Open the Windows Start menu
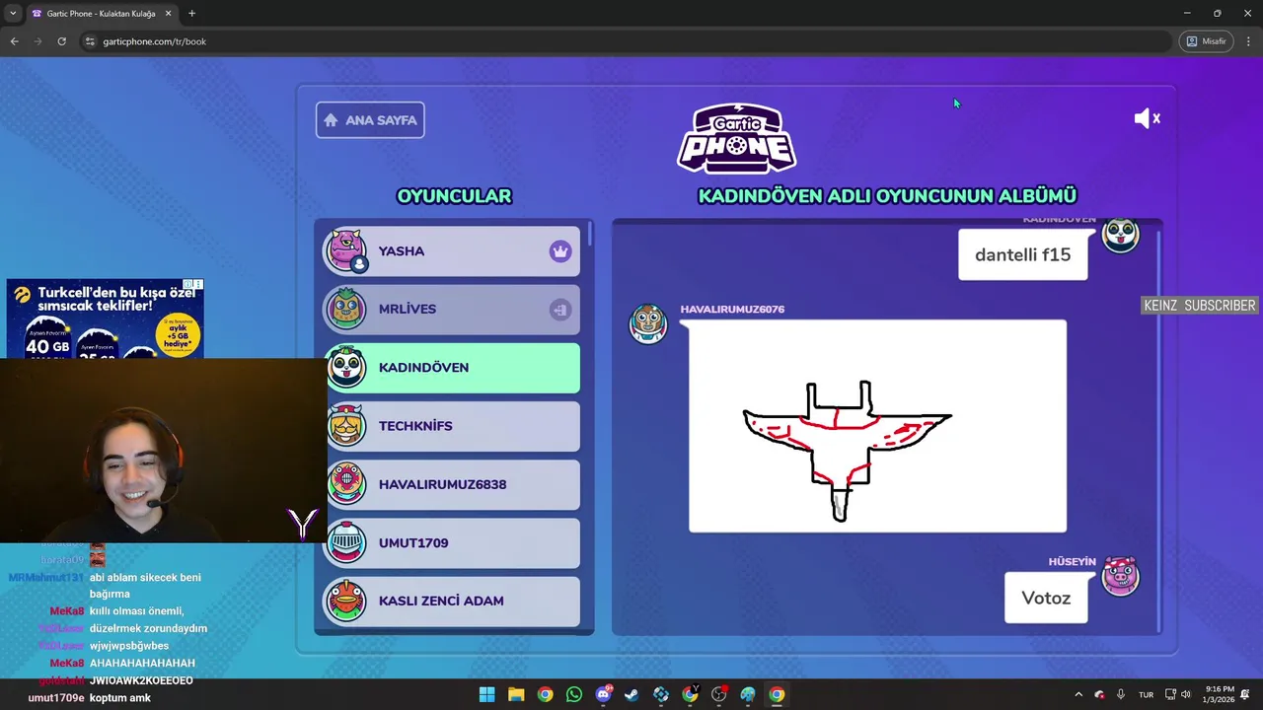This screenshot has width=1263, height=710. 486,694
